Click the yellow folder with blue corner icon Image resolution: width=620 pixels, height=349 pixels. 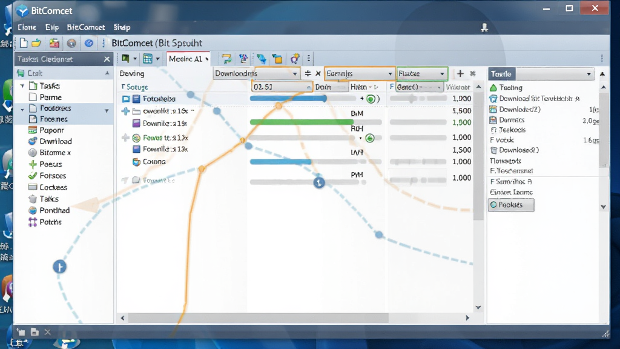coord(277,59)
